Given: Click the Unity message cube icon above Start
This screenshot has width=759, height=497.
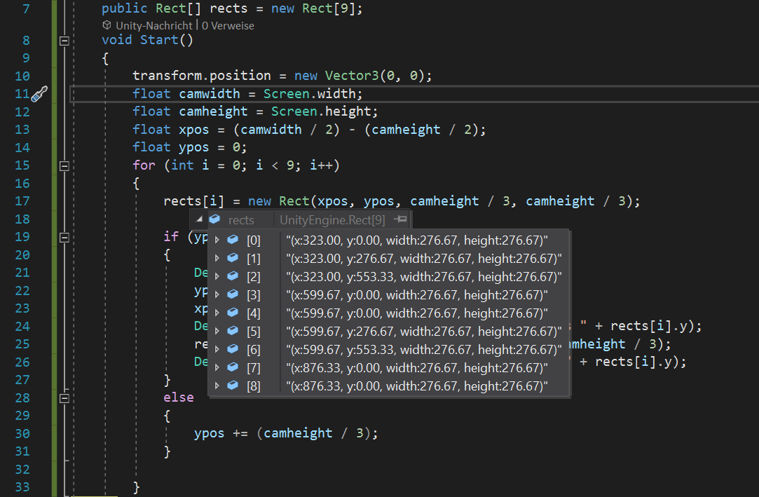Looking at the screenshot, I should (107, 25).
